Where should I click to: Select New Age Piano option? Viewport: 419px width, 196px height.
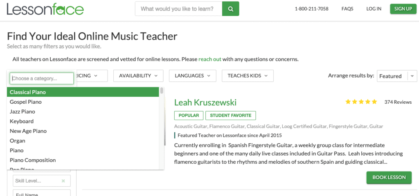(83, 131)
